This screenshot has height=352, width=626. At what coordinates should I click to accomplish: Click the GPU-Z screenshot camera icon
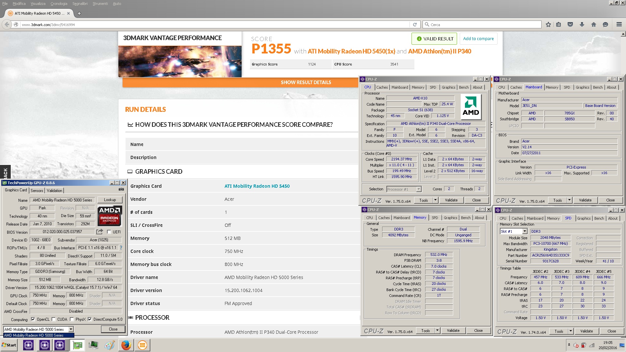click(121, 189)
